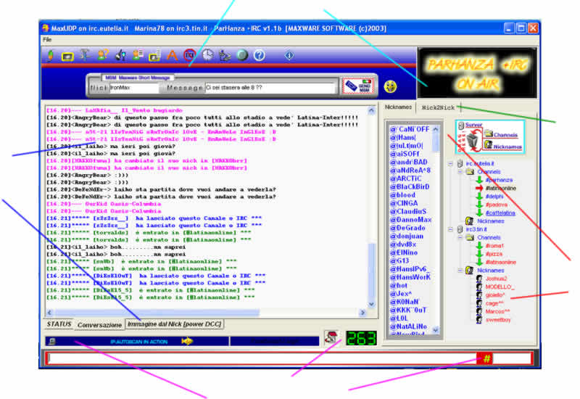Click chat log vertical scroll up arrow
This screenshot has width=580, height=399.
pyautogui.click(x=371, y=110)
